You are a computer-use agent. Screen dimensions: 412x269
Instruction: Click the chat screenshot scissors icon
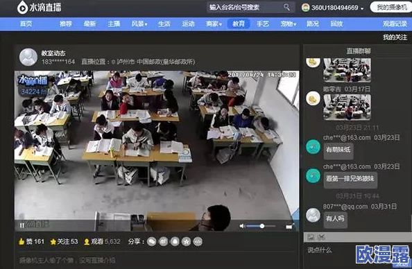(x=321, y=237)
